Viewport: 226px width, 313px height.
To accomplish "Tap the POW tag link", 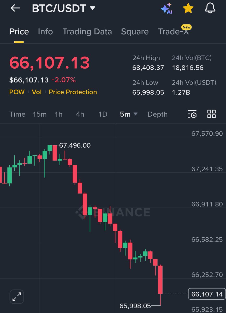I will tap(17, 92).
